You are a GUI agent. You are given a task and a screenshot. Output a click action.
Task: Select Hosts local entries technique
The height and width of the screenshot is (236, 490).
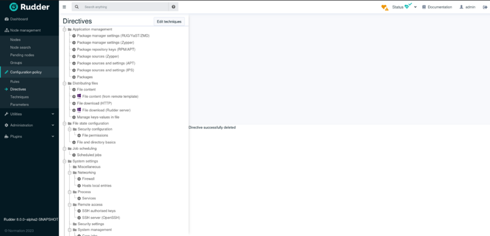tap(97, 185)
